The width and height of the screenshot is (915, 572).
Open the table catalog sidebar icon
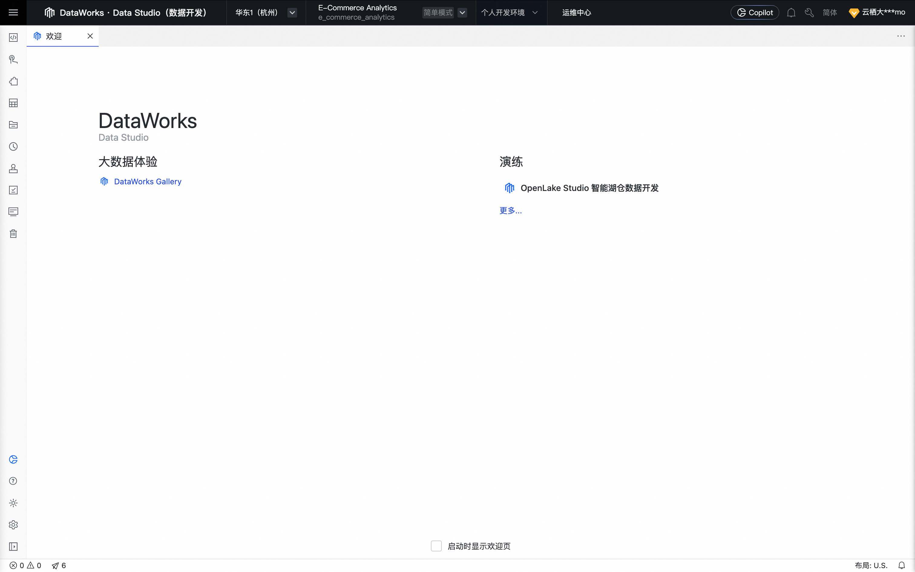tap(13, 103)
